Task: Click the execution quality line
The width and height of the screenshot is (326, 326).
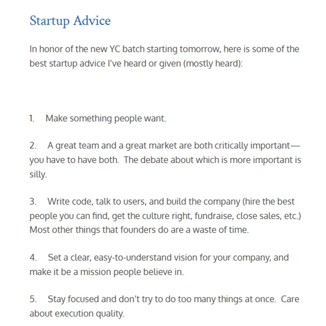Action: 77,313
